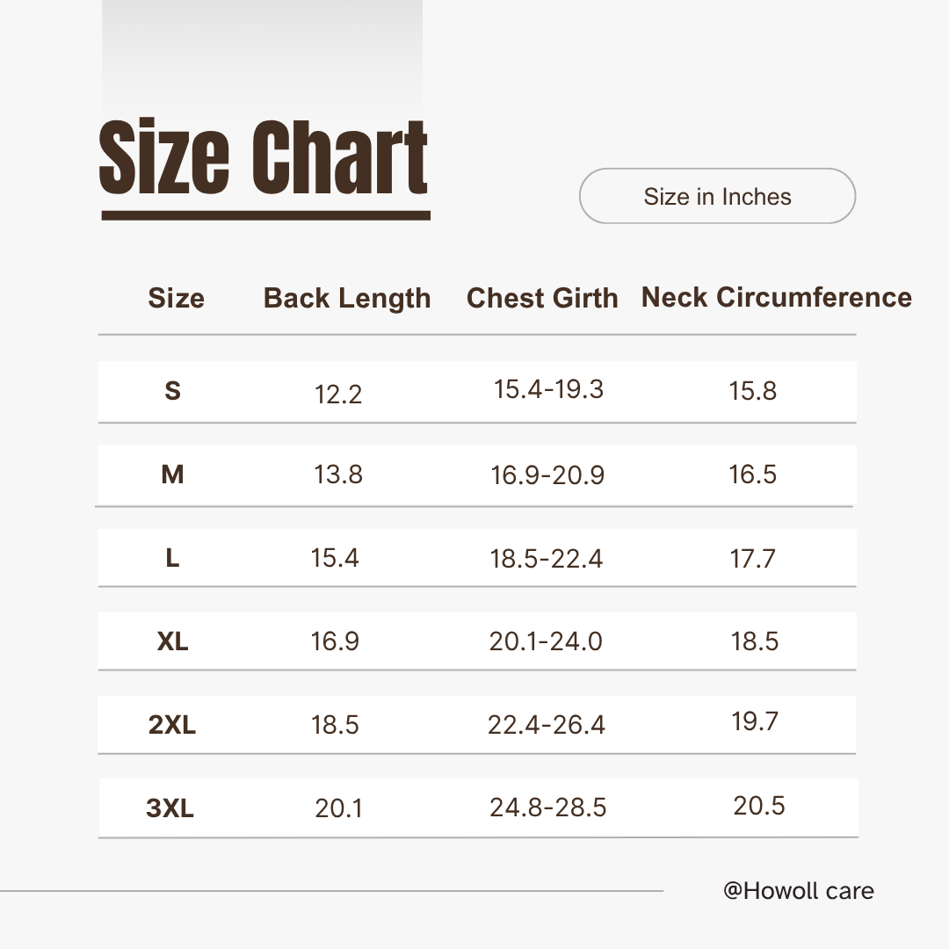The height and width of the screenshot is (949, 949).
Task: Choose the L size row label
Action: point(172,558)
